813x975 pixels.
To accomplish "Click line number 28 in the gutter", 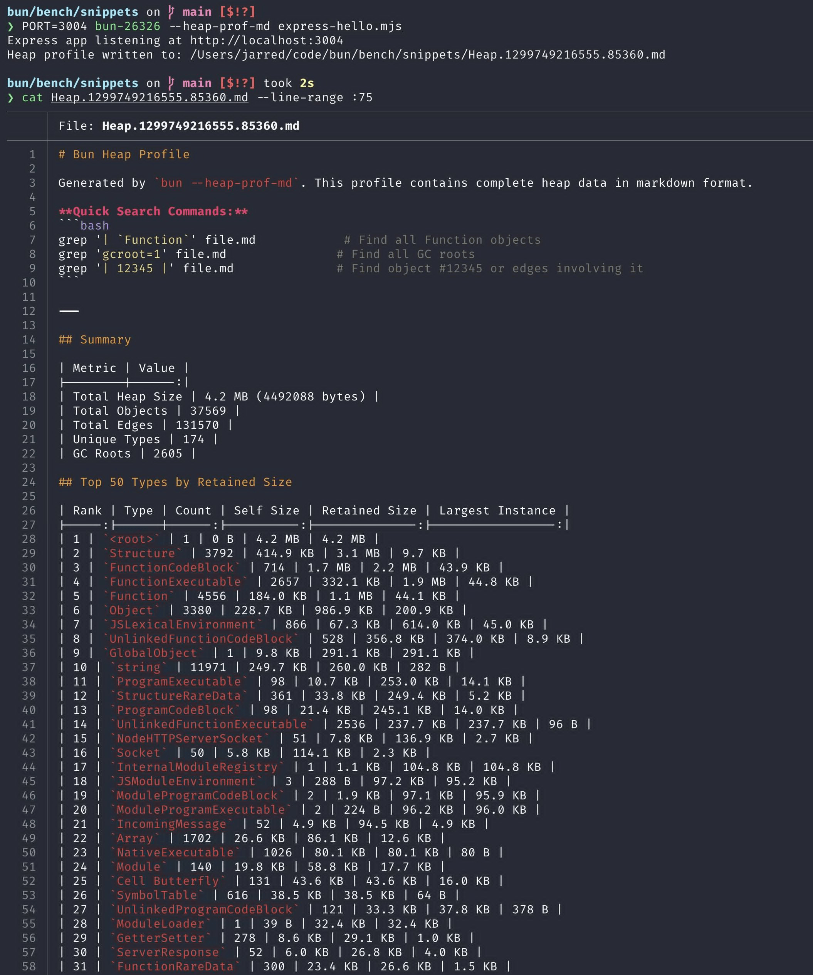I will [29, 539].
